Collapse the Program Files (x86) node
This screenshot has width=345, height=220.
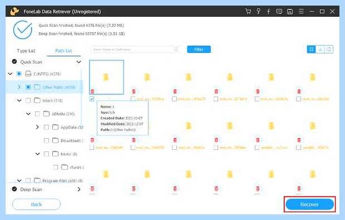[x=19, y=180]
